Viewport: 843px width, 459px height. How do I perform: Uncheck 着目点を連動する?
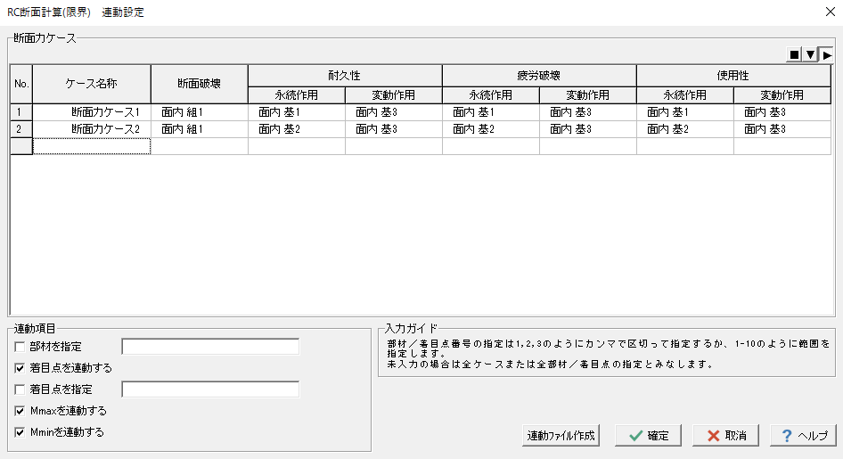(20, 368)
